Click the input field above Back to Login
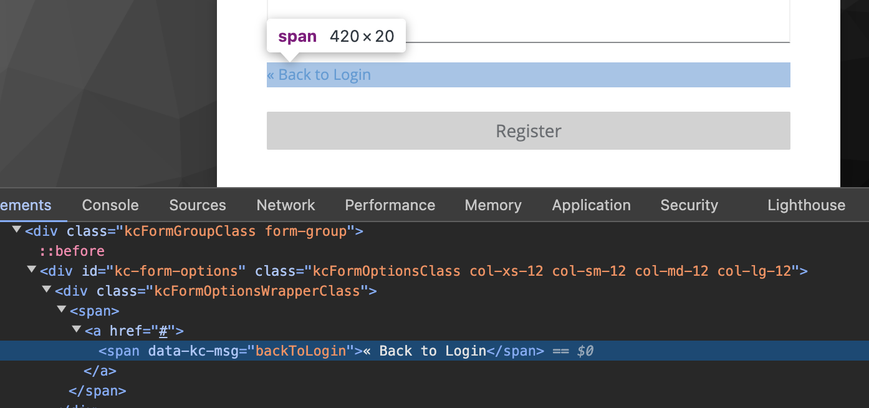 (529, 21)
